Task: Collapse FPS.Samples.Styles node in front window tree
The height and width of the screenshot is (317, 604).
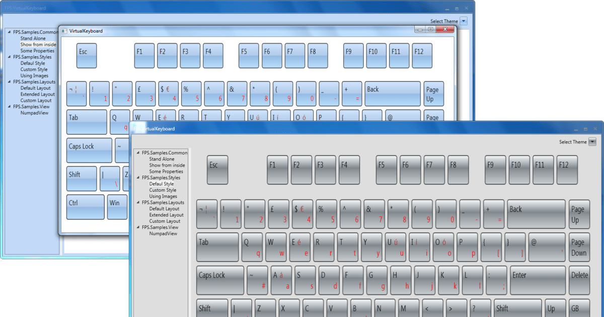Action: click(137, 178)
